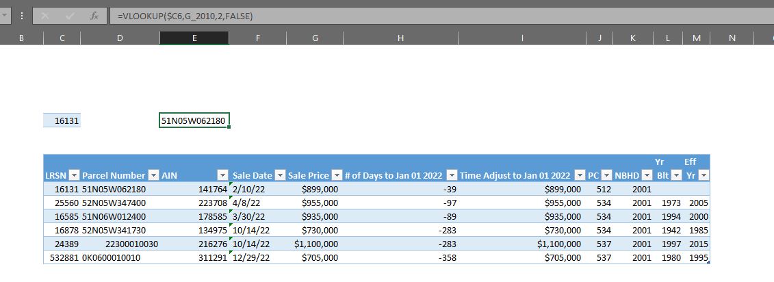This screenshot has height=282, width=774.
Task: Open the Parcel Number filter dropdown
Action: pyautogui.click(x=154, y=176)
